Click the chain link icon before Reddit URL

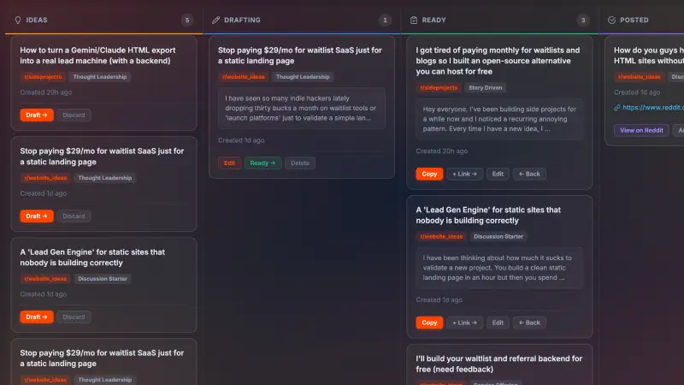(617, 108)
